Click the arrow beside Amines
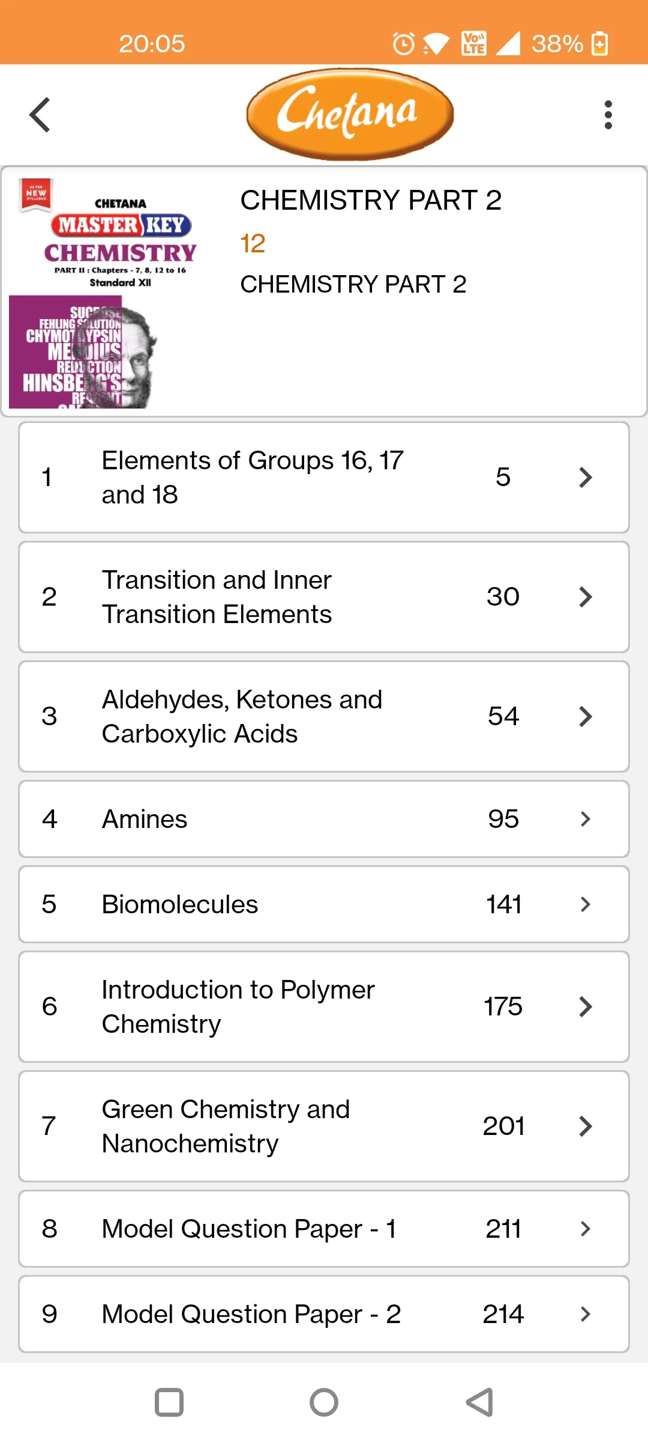This screenshot has width=648, height=1442. (x=585, y=819)
